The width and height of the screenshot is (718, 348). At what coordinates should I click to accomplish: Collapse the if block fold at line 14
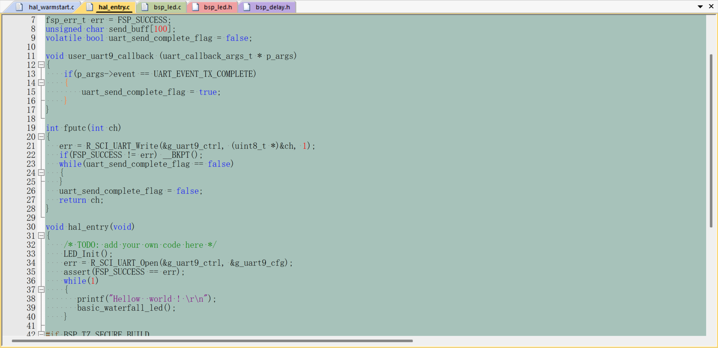coord(41,83)
